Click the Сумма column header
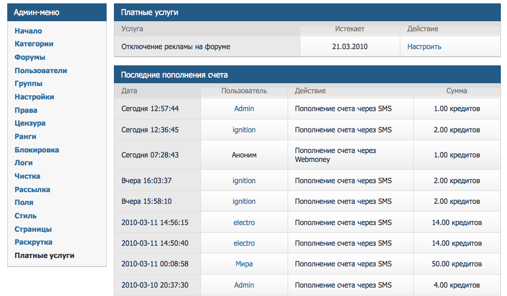The image size is (507, 296). (x=456, y=91)
